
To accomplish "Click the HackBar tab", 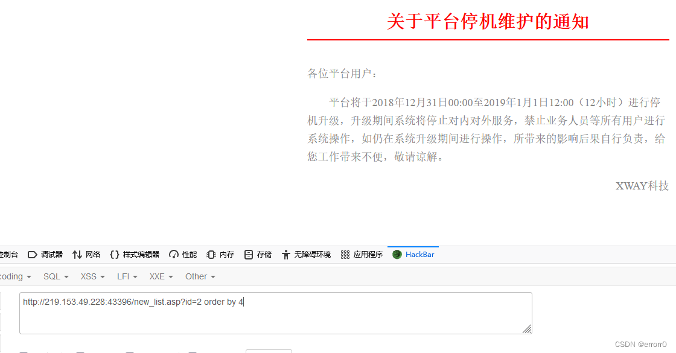I will click(413, 255).
